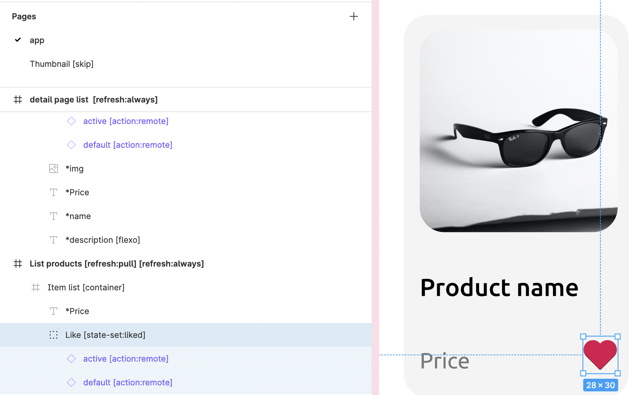
Task: Select the Like [state-set:liked] layer
Action: click(x=105, y=335)
